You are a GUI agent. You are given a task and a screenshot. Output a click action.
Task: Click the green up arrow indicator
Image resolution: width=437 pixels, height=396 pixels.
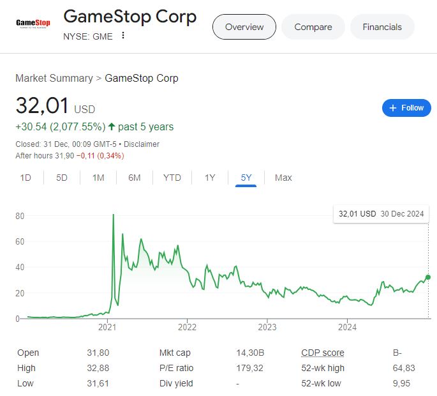coord(112,126)
